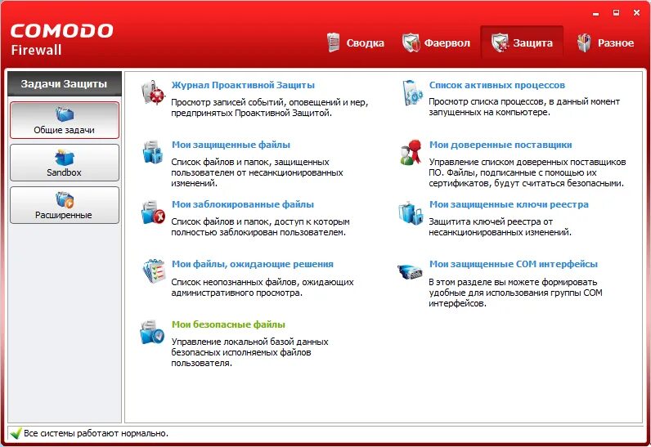This screenshot has width=651, height=447.
Task: Select the Общие задачи sidebar button
Action: pyautogui.click(x=65, y=120)
